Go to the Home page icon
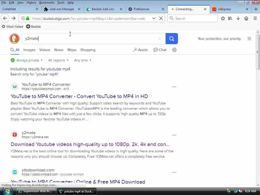The width and height of the screenshot is (260, 195). (x=246, y=18)
